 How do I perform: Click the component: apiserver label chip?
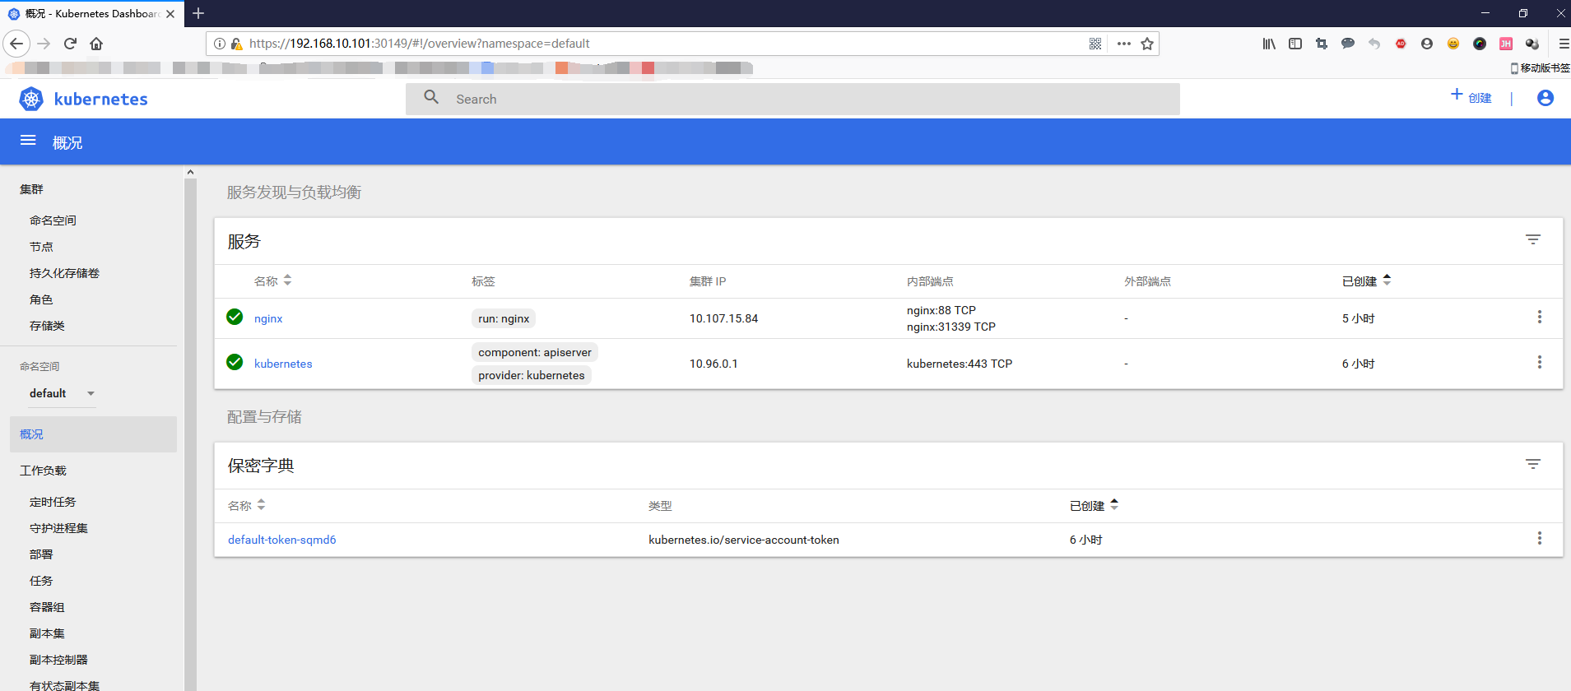[x=535, y=352]
